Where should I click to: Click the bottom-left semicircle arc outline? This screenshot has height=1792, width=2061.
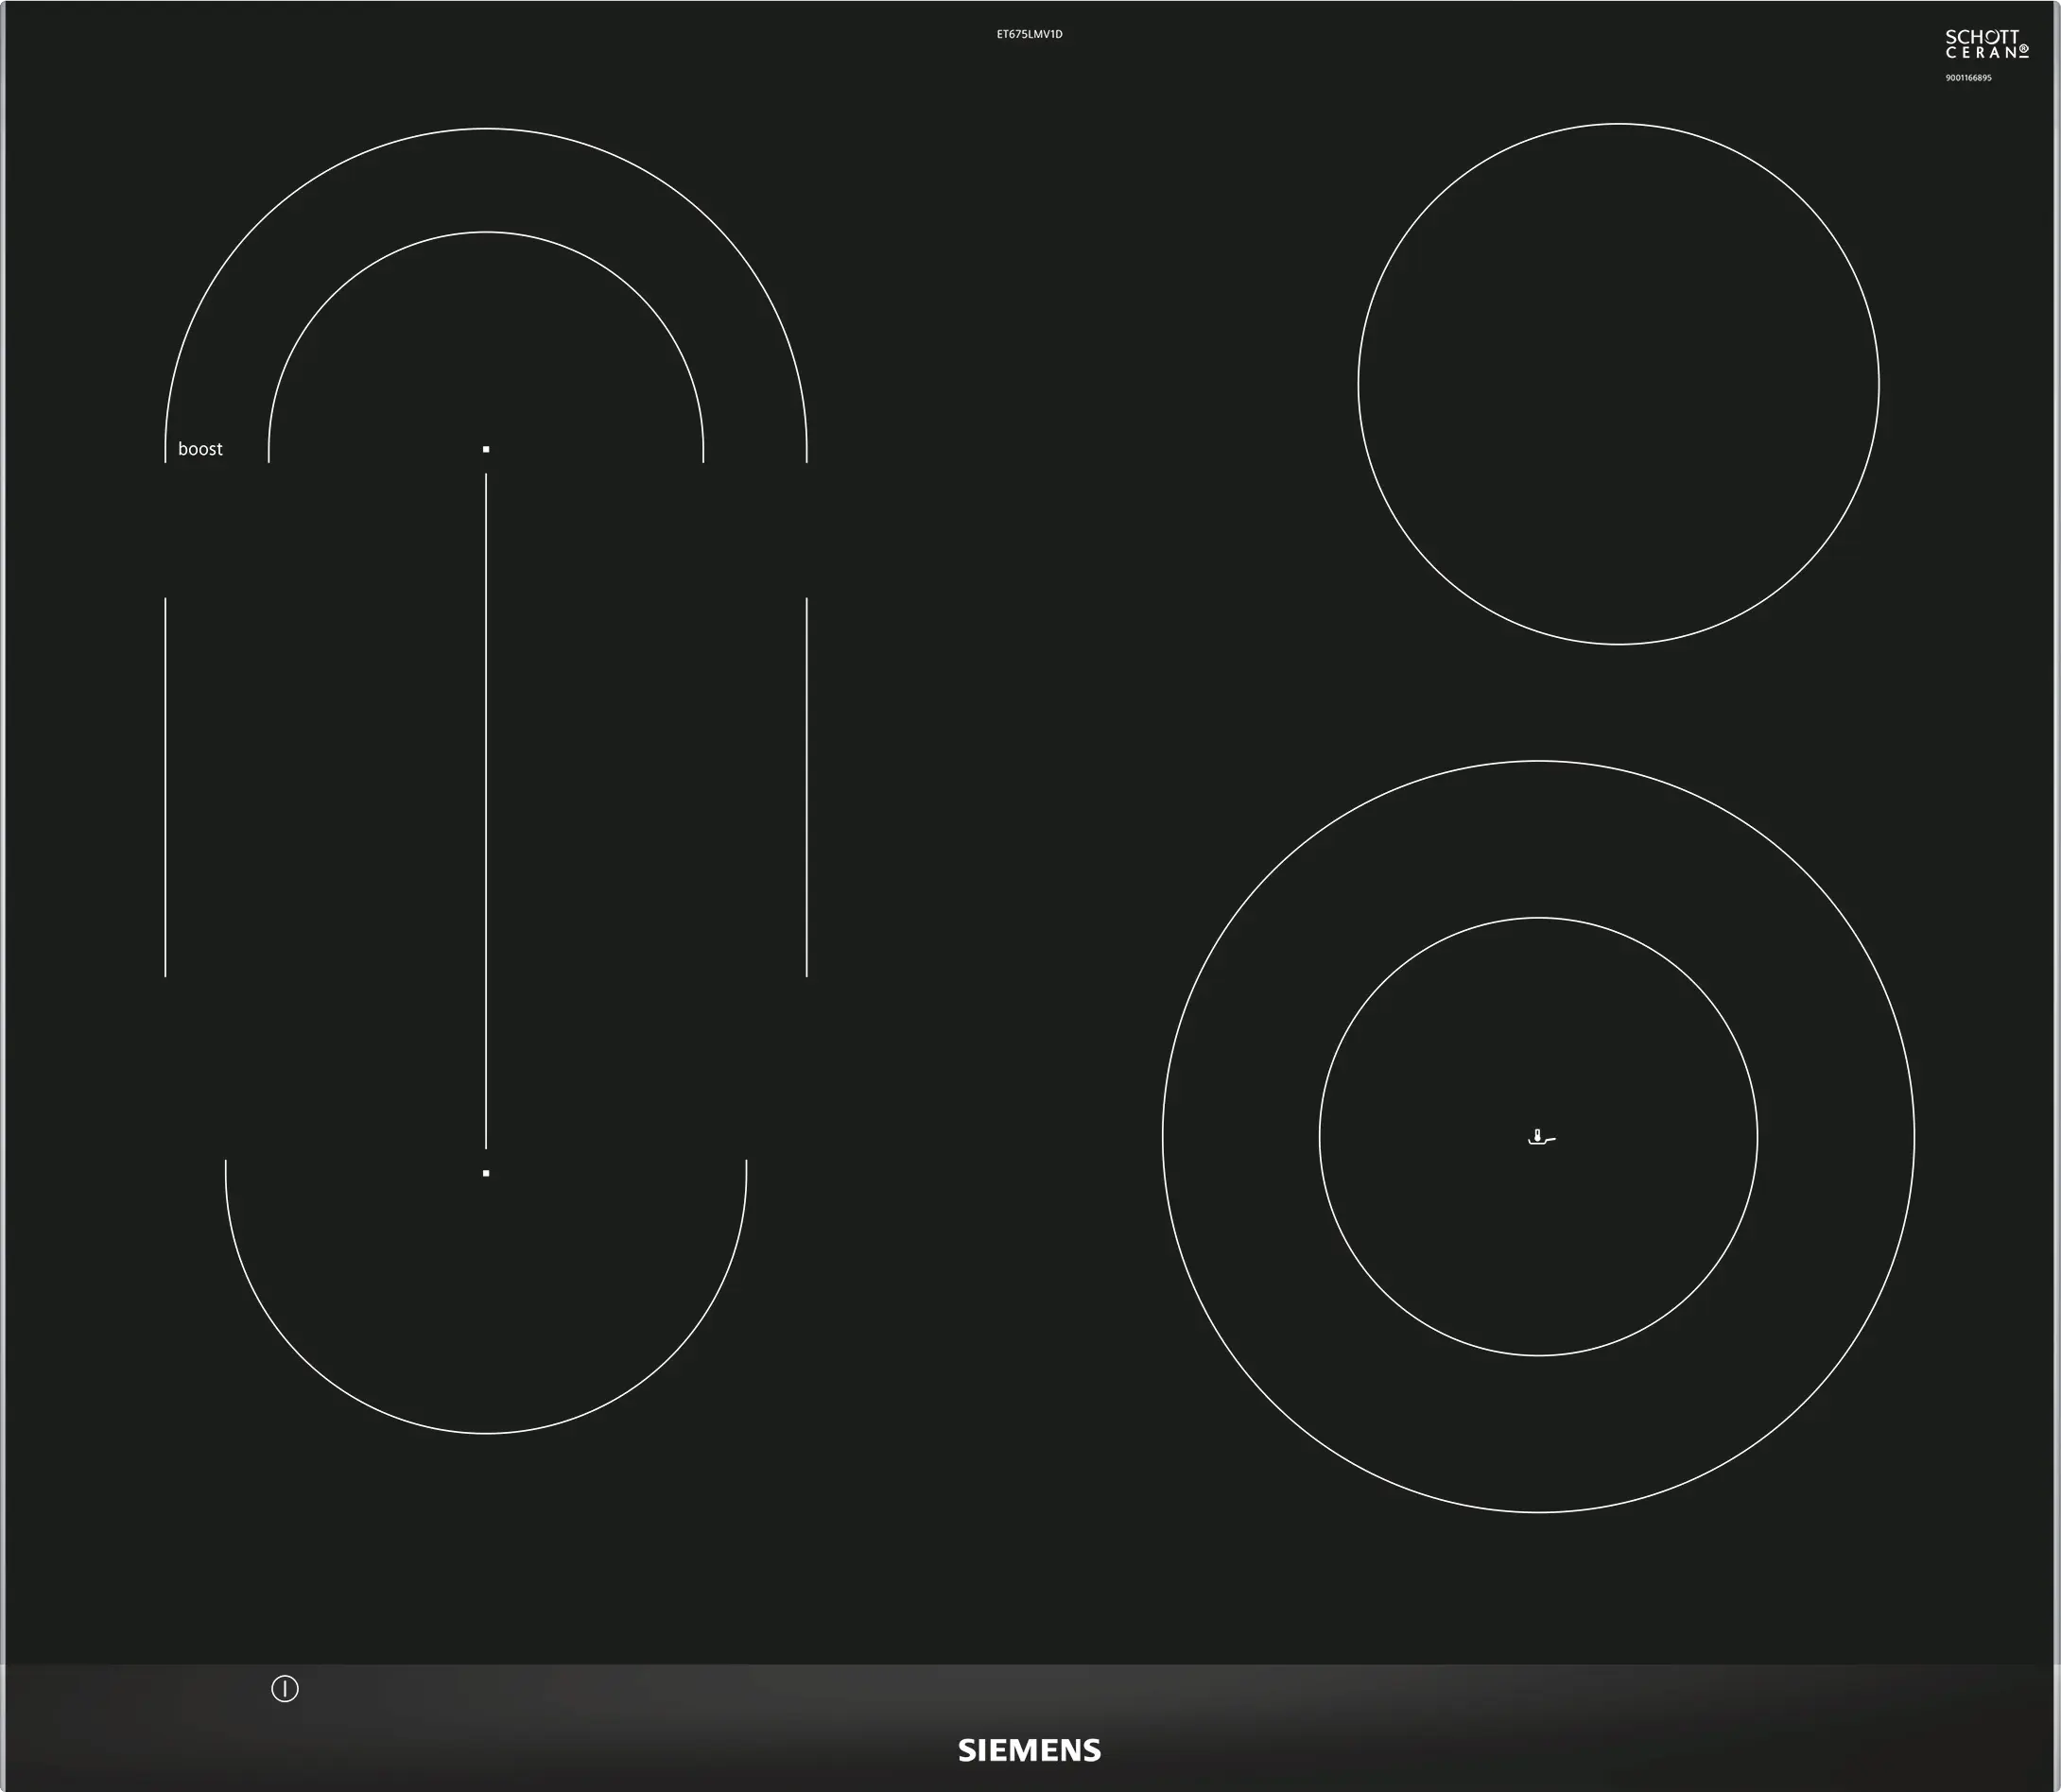(x=486, y=1433)
